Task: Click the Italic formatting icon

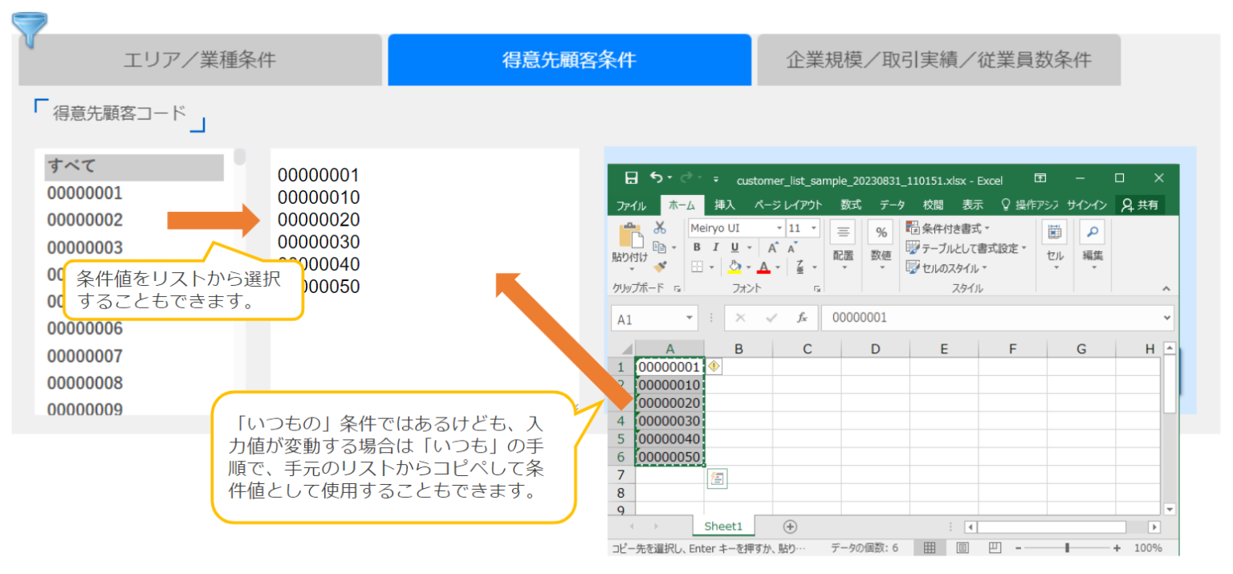Action: pos(715,246)
